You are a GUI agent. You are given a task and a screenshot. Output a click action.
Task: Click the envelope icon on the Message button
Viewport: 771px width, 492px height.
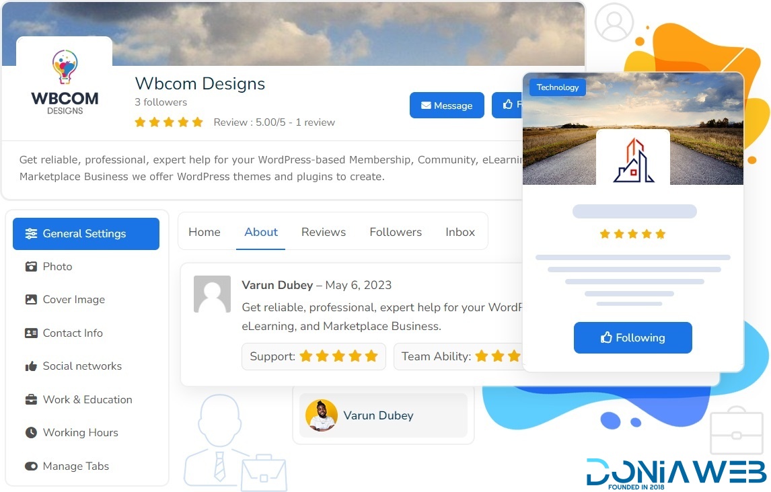427,106
